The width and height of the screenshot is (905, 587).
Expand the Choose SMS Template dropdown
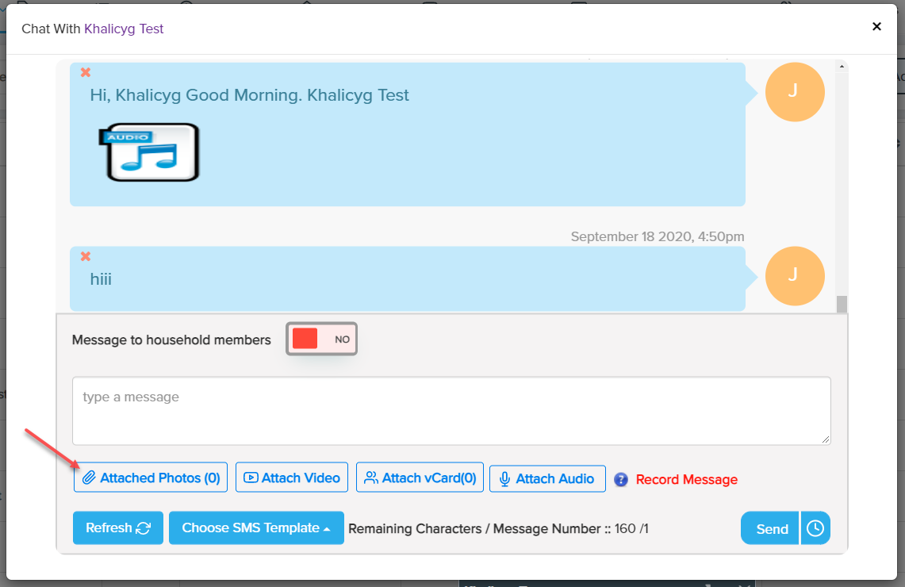(x=256, y=528)
